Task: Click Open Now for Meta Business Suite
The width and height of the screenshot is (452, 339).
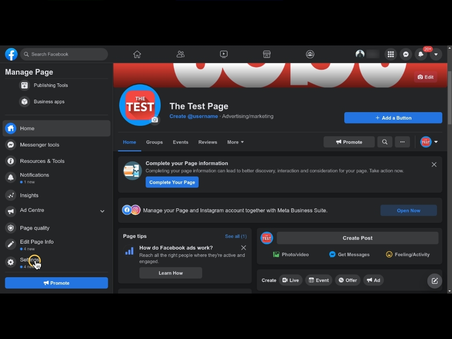Action: [408, 211]
